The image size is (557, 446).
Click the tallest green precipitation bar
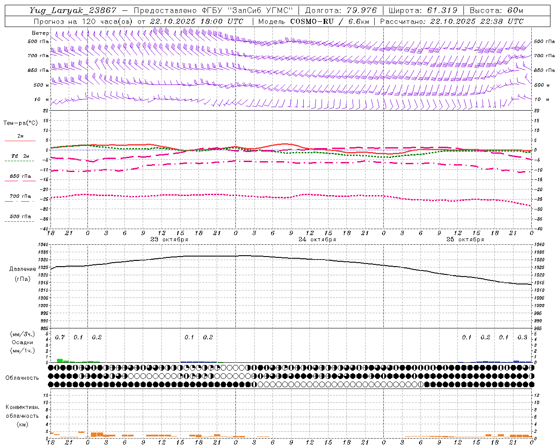[x=60, y=361]
